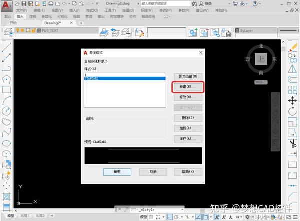Open the 文件(F) menu
The image size is (300, 221).
pos(22,10)
